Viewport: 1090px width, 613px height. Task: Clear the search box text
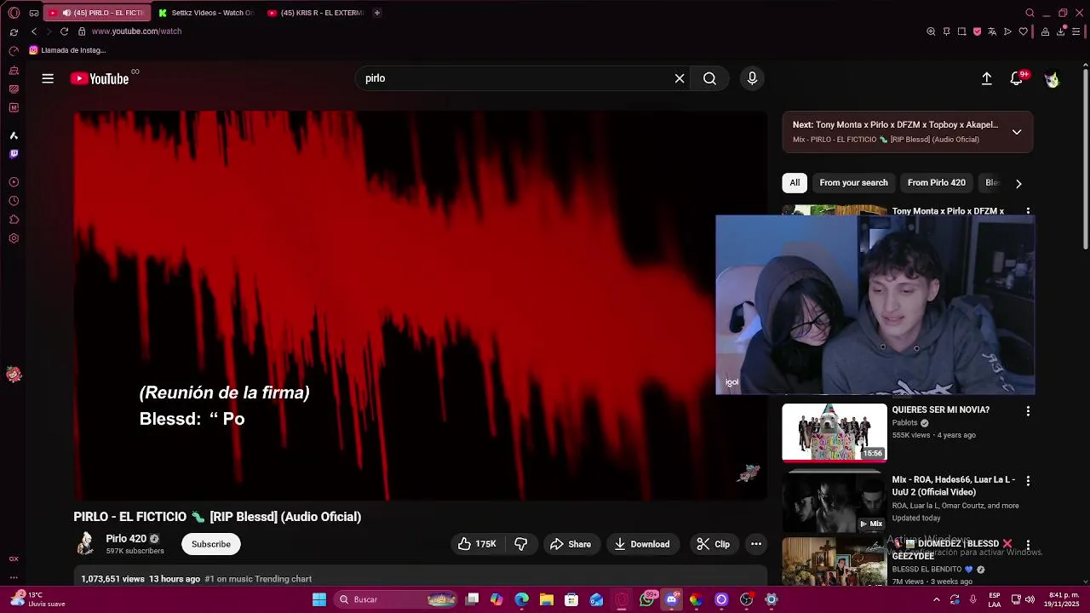(680, 78)
